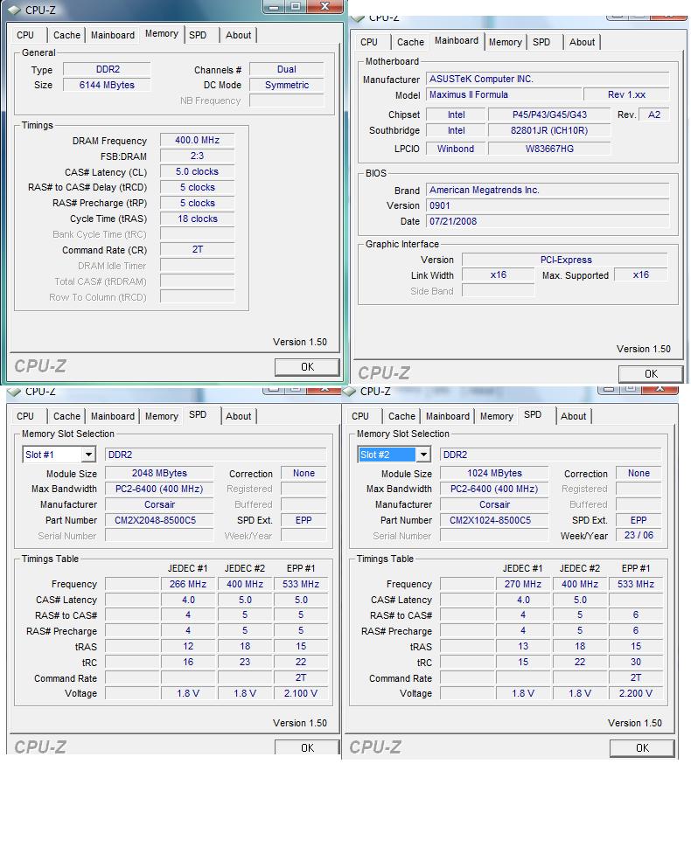
Task: Click the Dual Channels # value
Action: 287,69
